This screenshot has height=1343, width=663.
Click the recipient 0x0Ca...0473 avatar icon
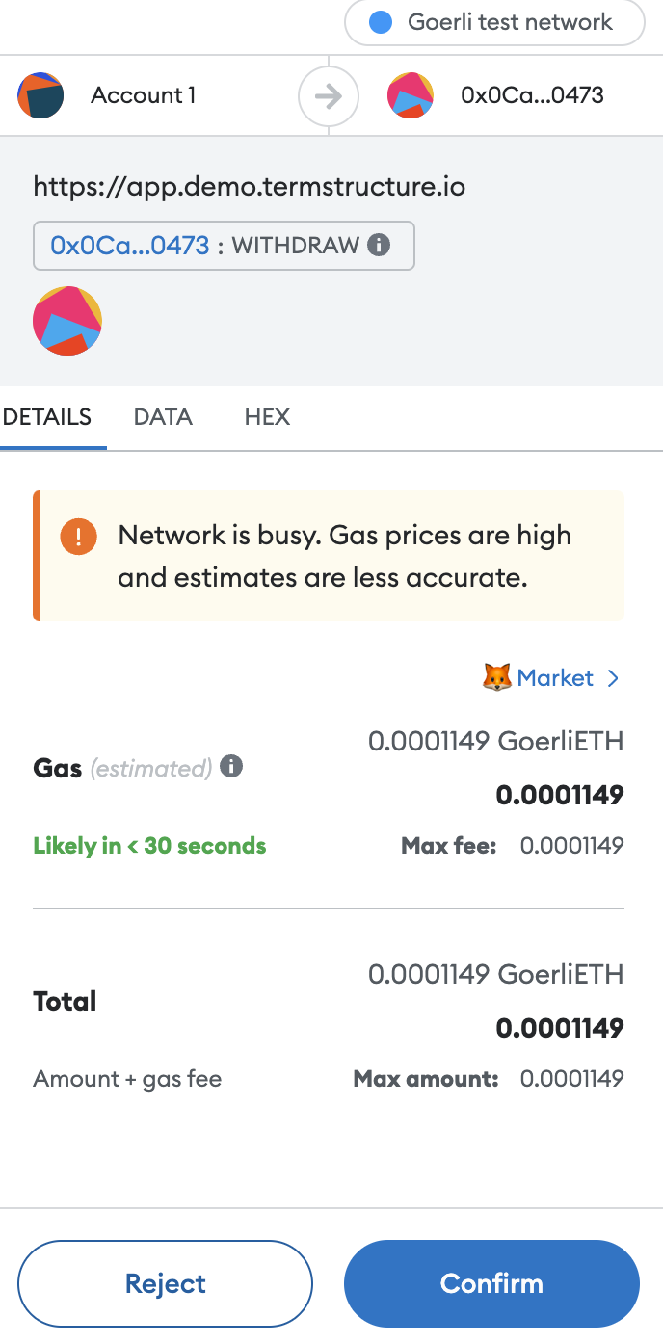[x=411, y=95]
